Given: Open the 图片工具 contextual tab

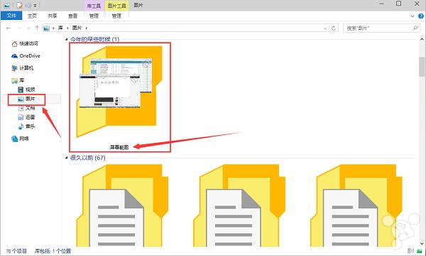Looking at the screenshot, I should [116, 6].
